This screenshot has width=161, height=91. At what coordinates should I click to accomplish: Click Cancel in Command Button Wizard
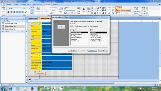[72, 50]
